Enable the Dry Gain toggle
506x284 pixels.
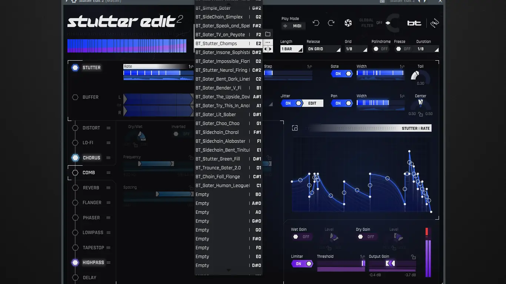click(366, 237)
